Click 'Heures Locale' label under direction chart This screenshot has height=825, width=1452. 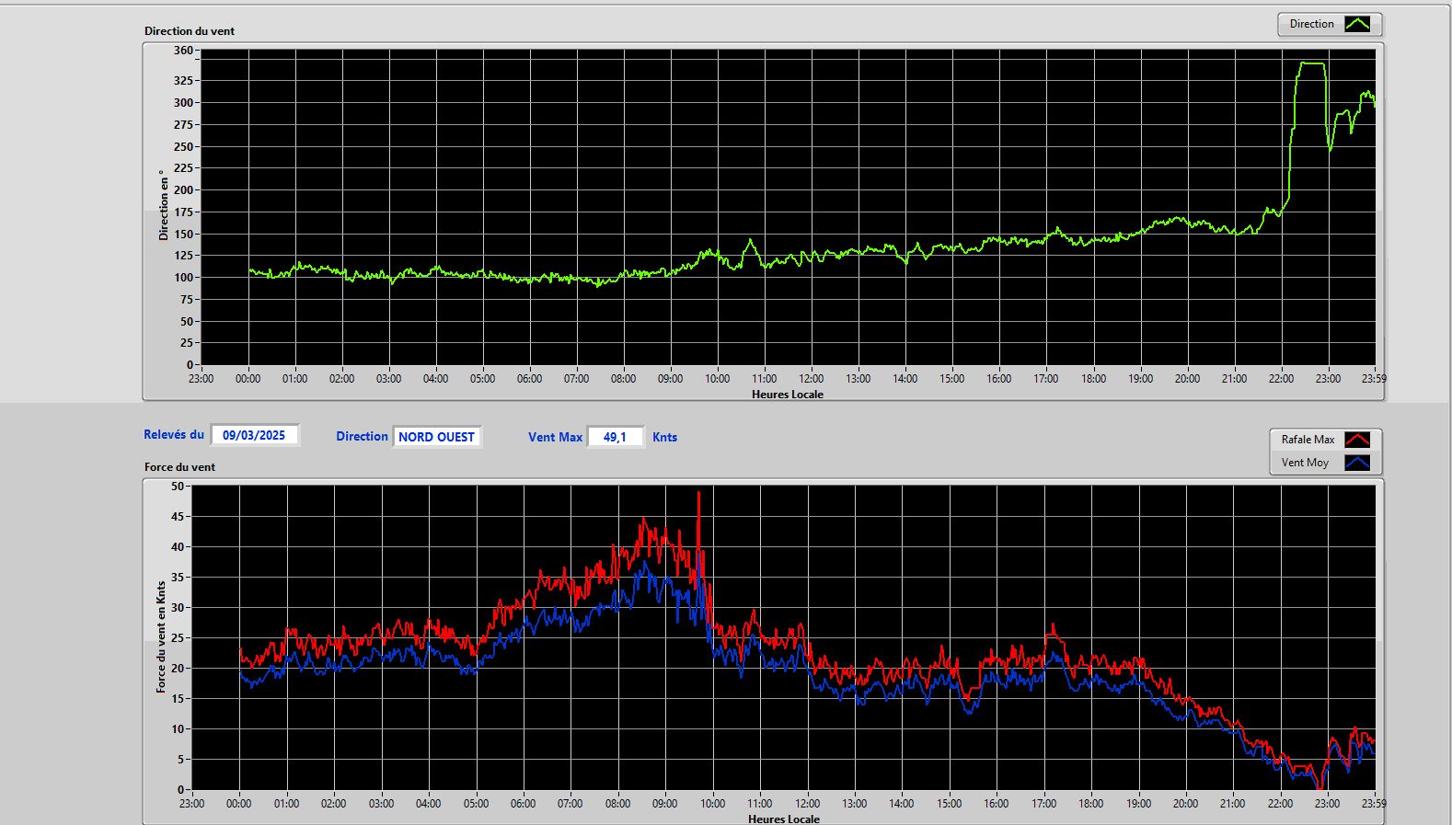click(788, 394)
